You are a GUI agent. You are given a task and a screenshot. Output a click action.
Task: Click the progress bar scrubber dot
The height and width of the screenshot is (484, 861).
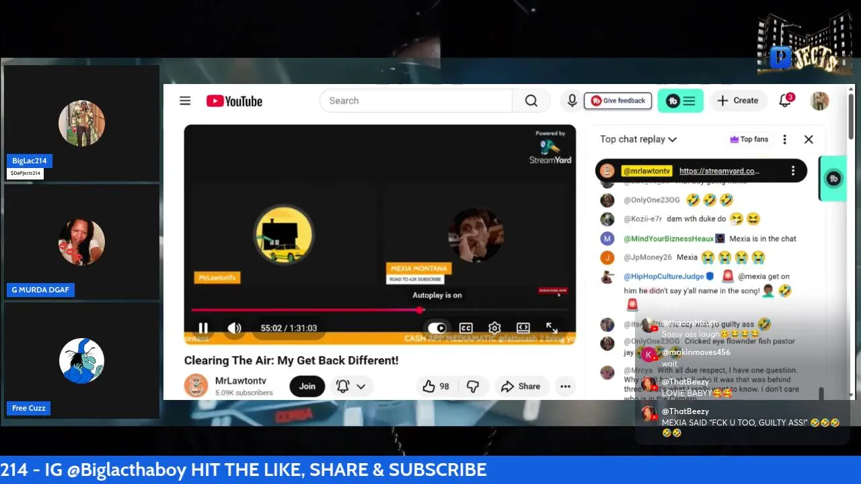pos(420,310)
